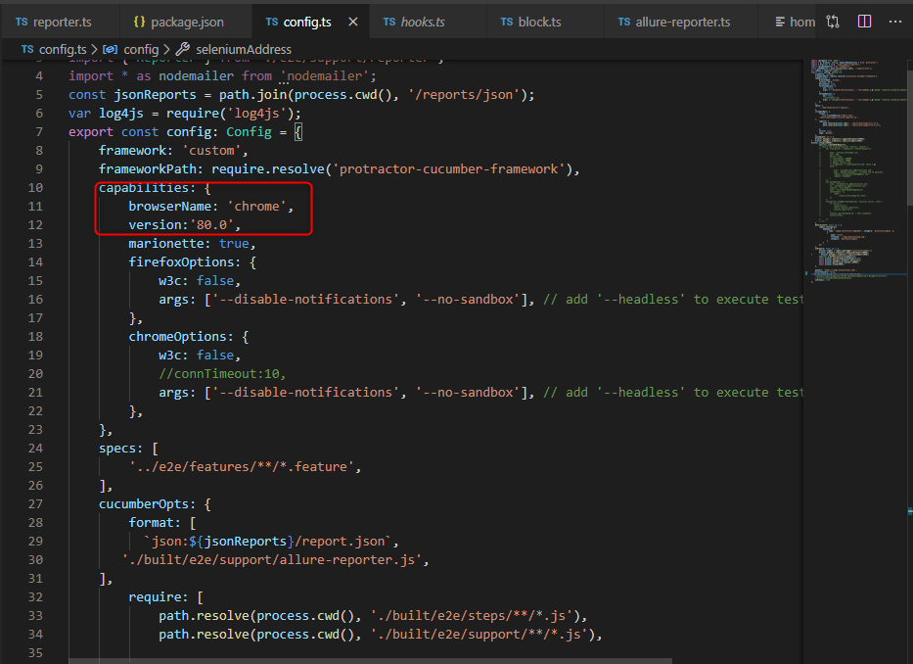Click the TS icon in the breadcrumb bar
This screenshot has width=913, height=664.
click(x=26, y=49)
